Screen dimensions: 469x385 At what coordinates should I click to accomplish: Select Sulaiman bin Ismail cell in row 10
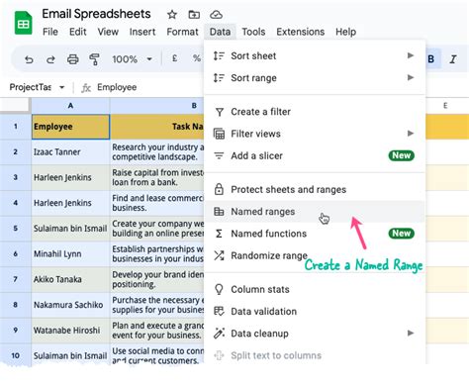tap(70, 355)
